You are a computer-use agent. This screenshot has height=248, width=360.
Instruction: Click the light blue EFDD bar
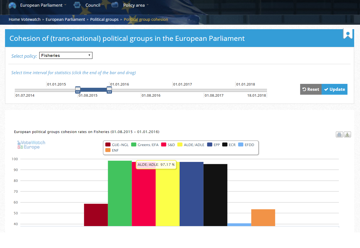[239, 225]
